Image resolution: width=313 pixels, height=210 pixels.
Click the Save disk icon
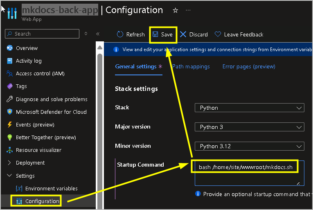(x=155, y=35)
